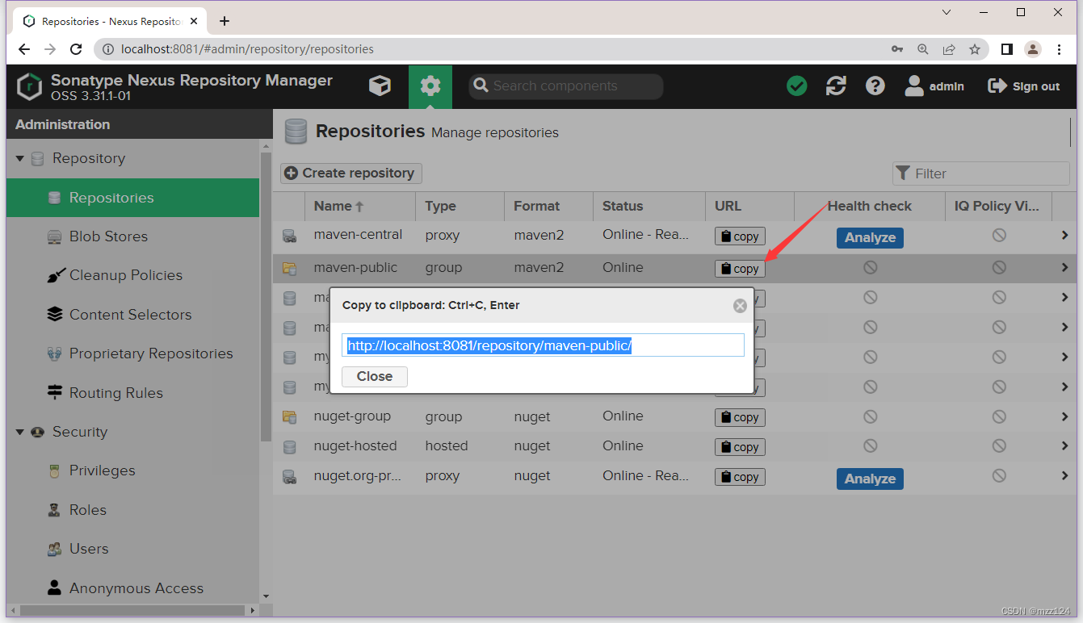1083x623 pixels.
Task: Open the Chrome three-dot menu
Action: click(x=1060, y=49)
